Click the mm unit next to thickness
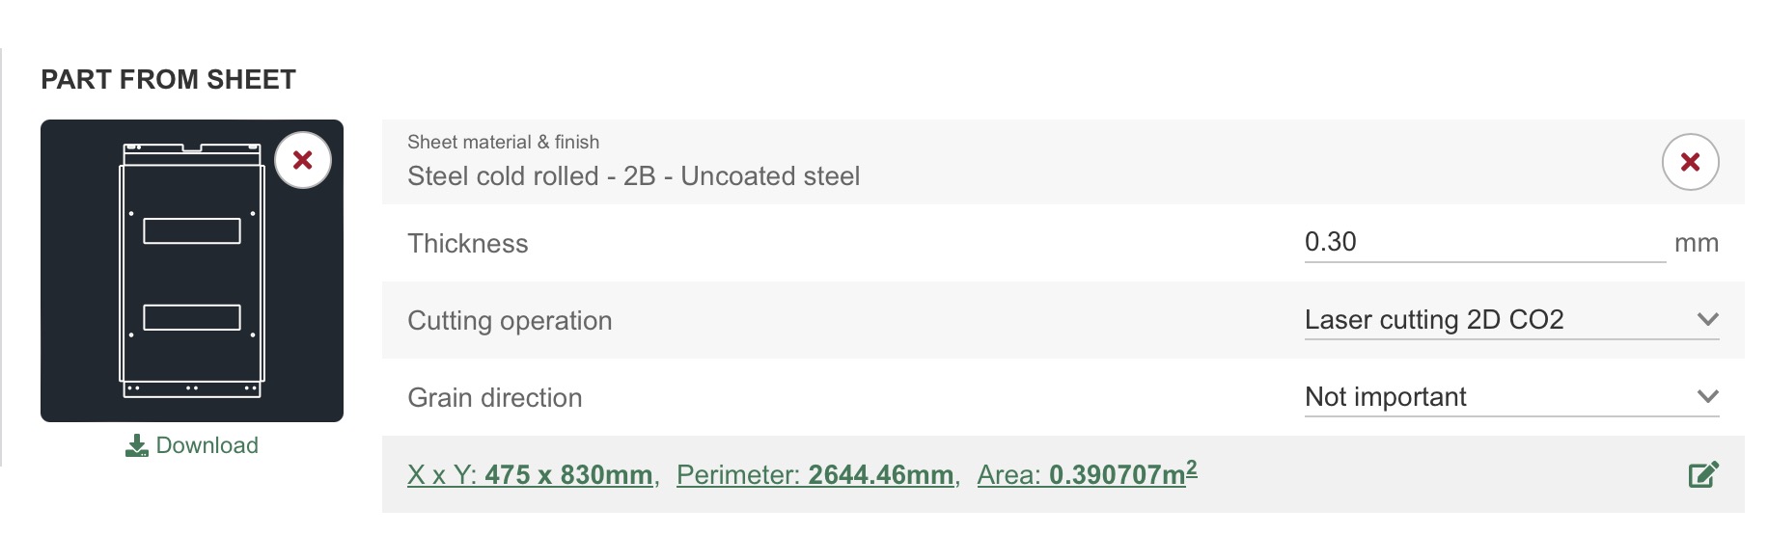Image resolution: width=1768 pixels, height=534 pixels. (x=1696, y=244)
